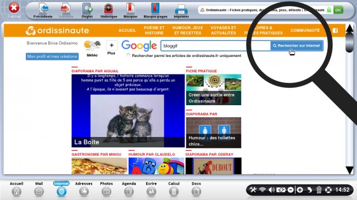
Task: Open Docs in bottom dock
Action: point(196,189)
